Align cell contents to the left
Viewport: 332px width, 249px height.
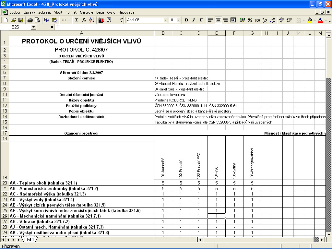point(210,20)
